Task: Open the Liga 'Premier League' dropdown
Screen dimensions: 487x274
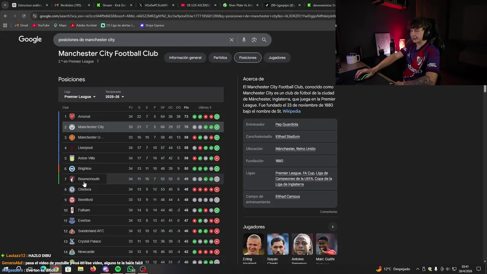Action: pos(80,97)
